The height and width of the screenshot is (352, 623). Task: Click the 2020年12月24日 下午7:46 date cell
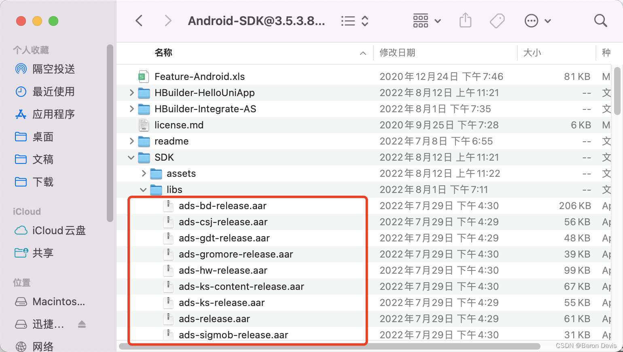[x=441, y=77]
